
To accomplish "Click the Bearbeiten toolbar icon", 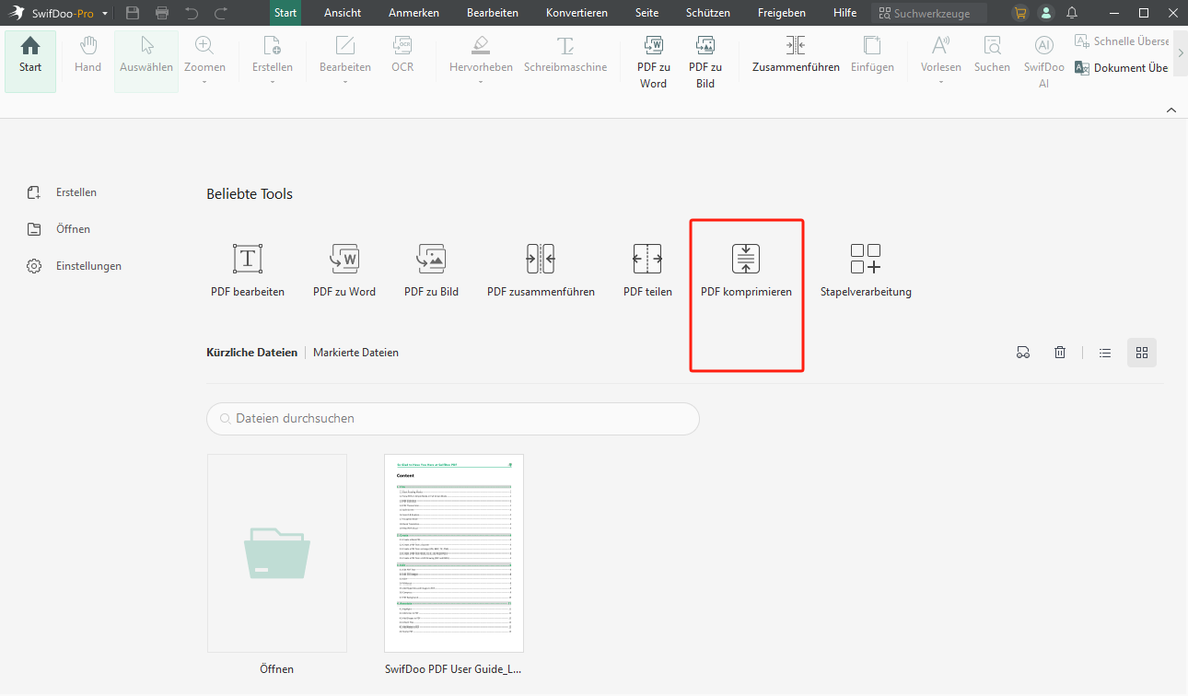I will click(x=345, y=46).
